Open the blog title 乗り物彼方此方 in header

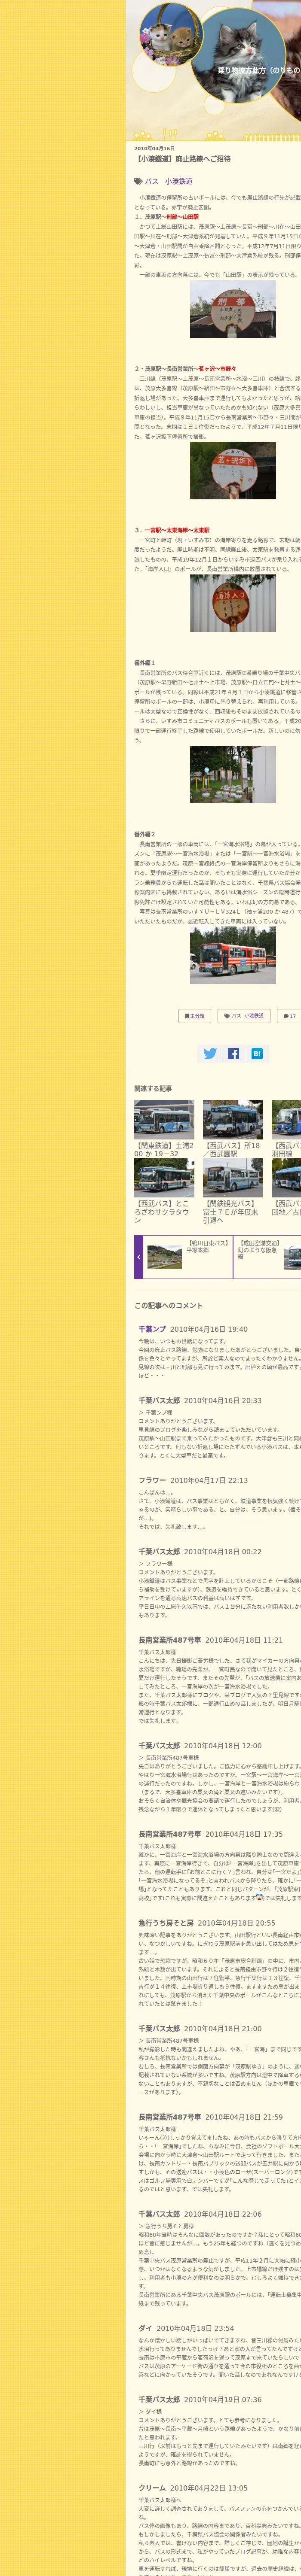(259, 71)
